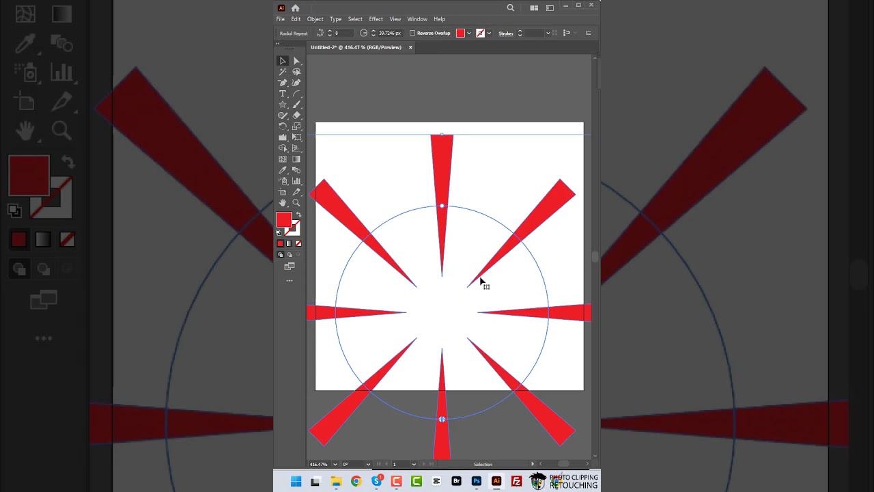Select the Curvature tool
Image resolution: width=874 pixels, height=492 pixels.
296,83
